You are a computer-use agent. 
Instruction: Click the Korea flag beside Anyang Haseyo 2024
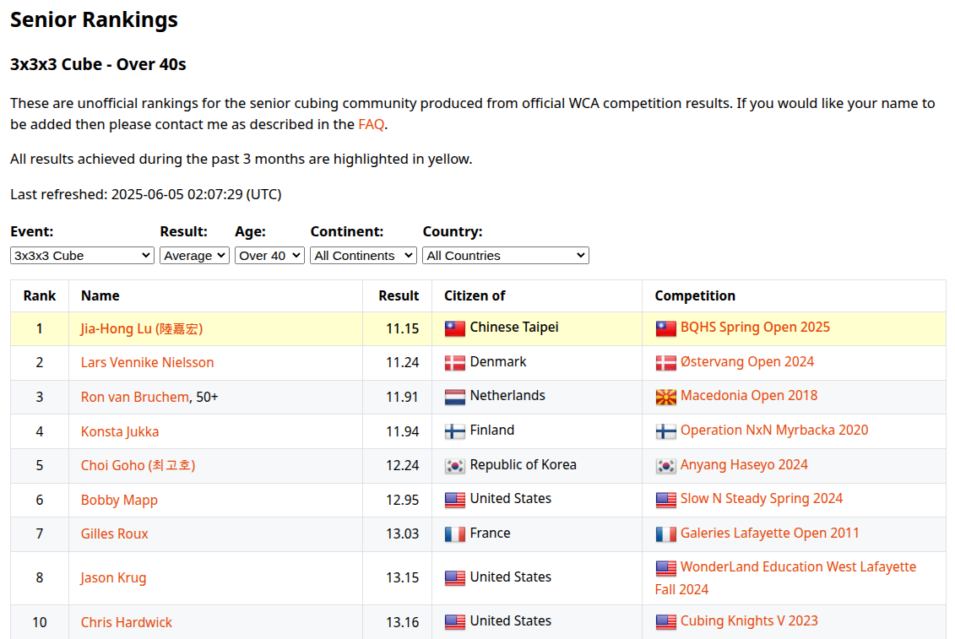(x=666, y=464)
